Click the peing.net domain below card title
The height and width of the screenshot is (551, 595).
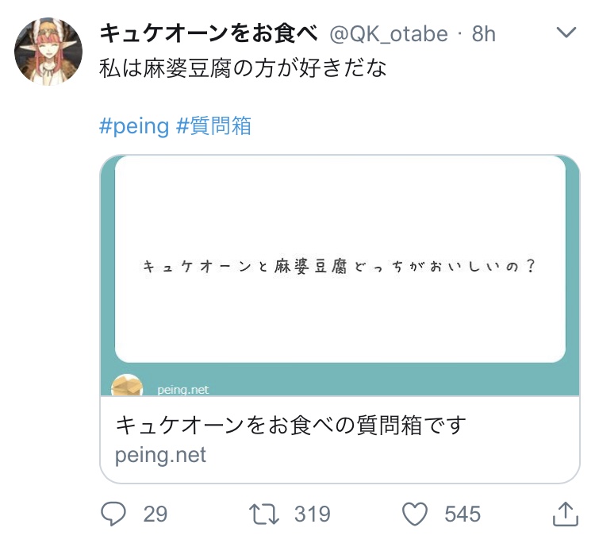(x=161, y=455)
